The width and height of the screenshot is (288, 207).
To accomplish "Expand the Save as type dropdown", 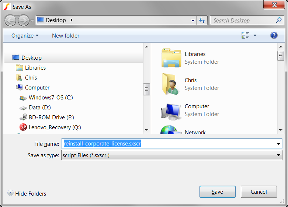I will point(279,155).
